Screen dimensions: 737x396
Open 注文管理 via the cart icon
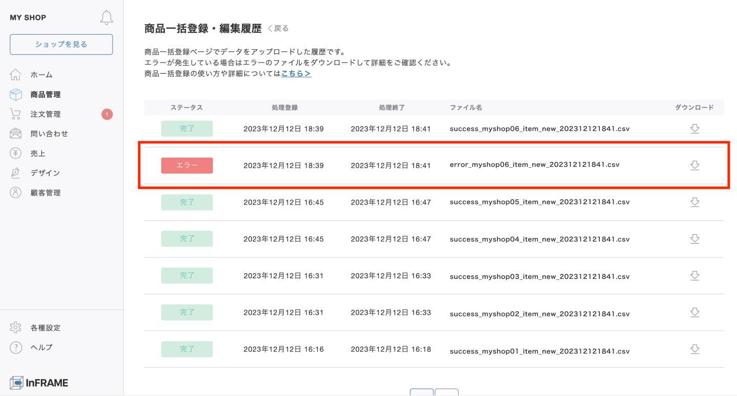(15, 114)
